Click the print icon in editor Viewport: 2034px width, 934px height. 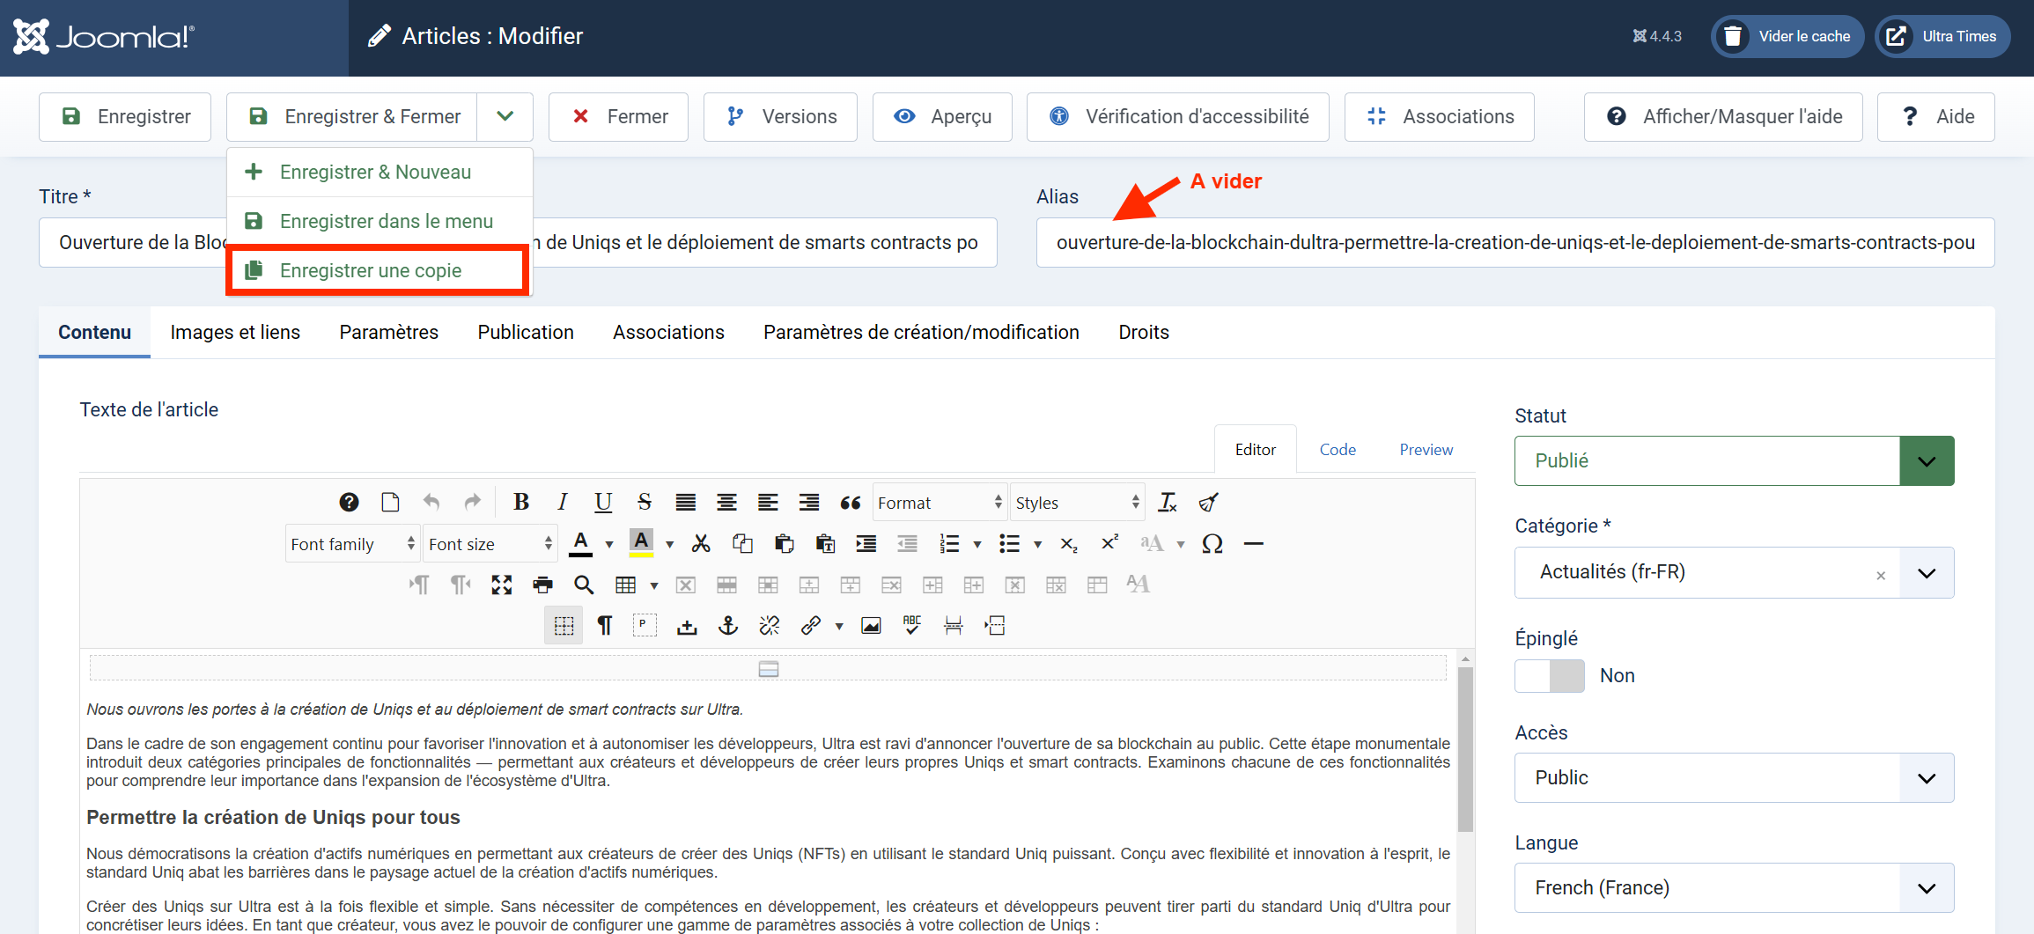point(543,585)
